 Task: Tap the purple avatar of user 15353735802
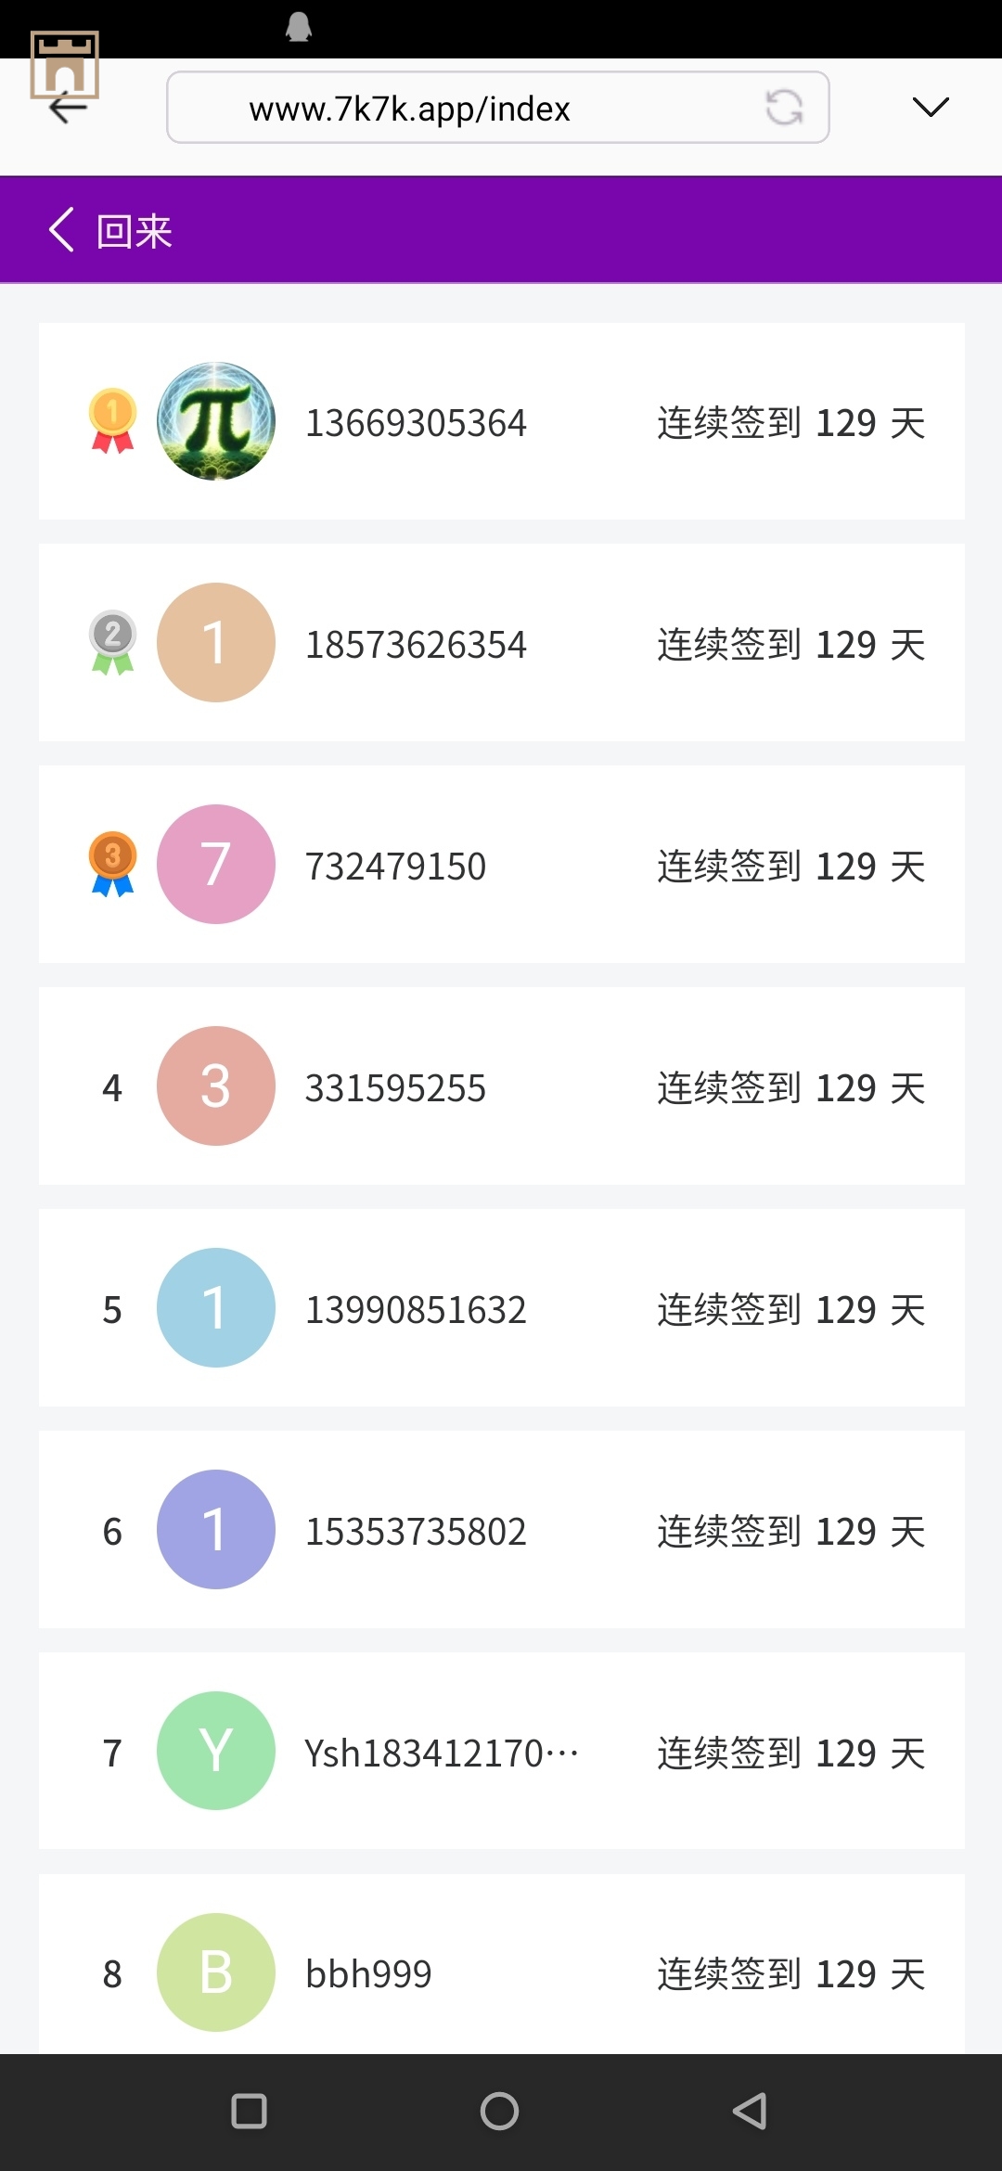tap(216, 1529)
